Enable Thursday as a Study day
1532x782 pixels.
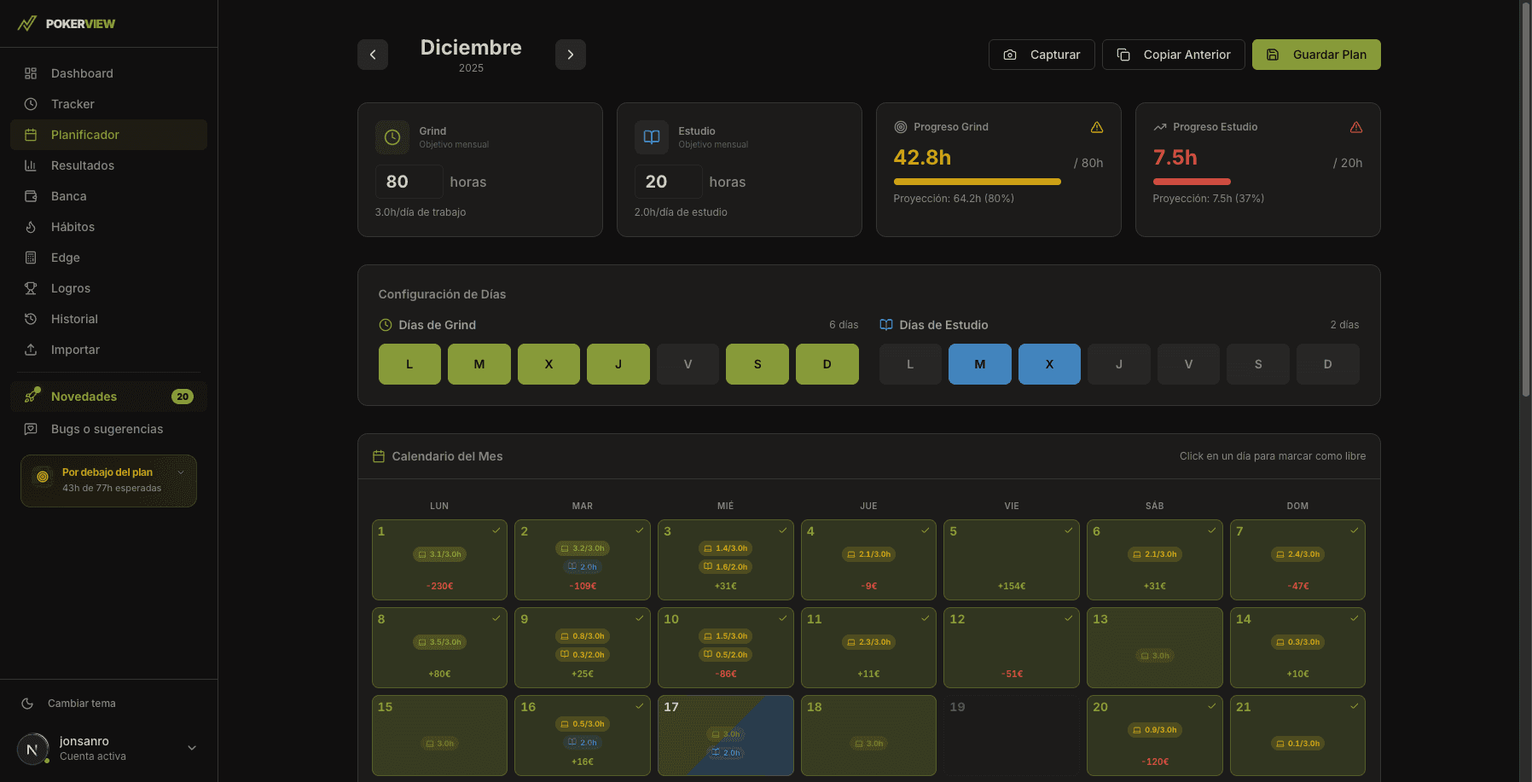[1118, 364]
